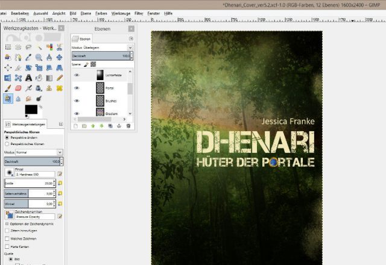Select the Flip tool

(8, 78)
